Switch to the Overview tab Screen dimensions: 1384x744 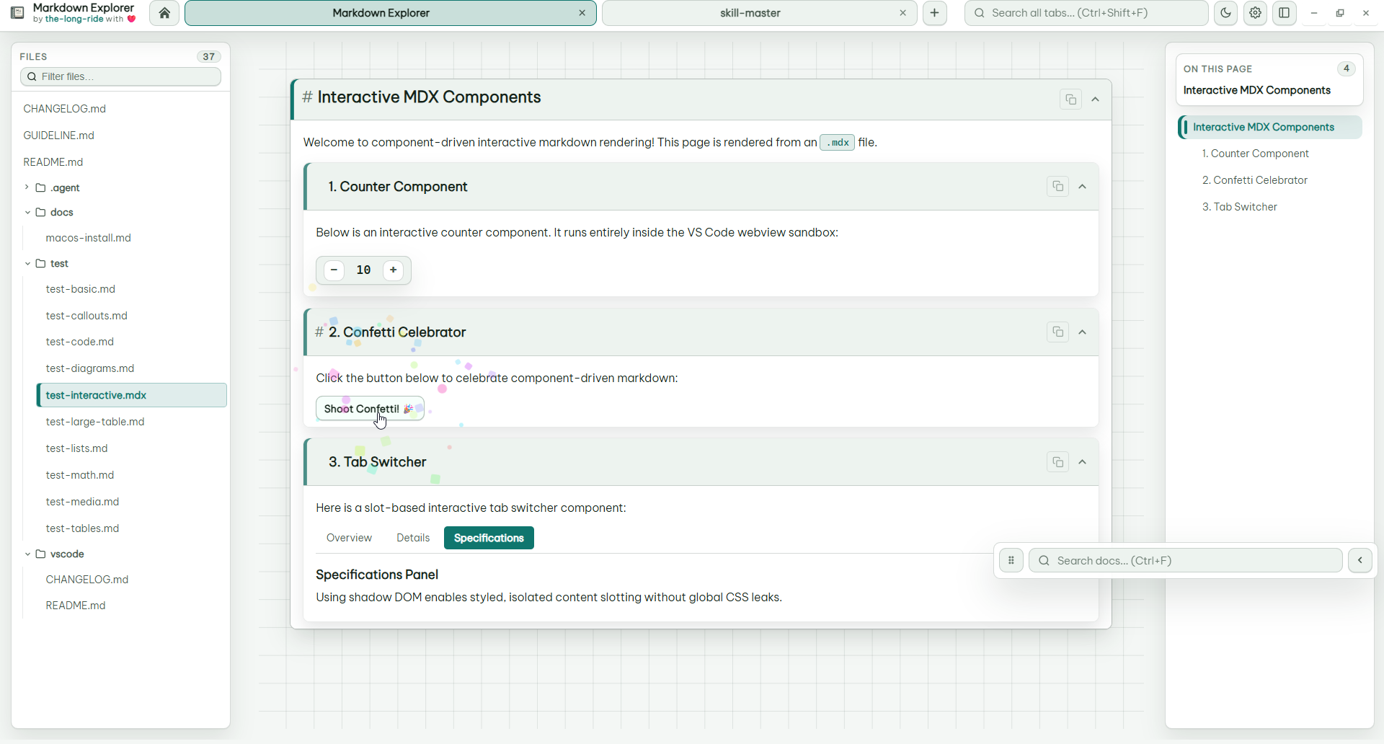(x=349, y=538)
